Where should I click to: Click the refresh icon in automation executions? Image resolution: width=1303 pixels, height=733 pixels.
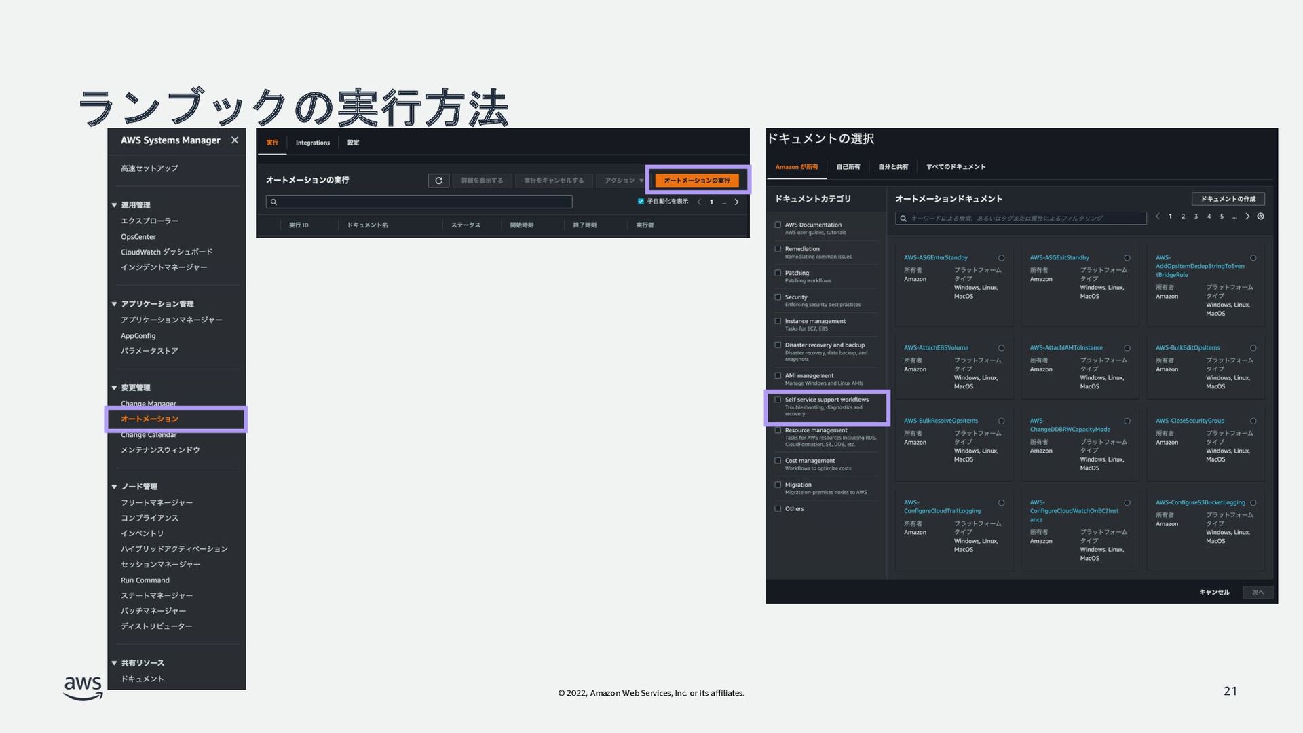point(438,181)
